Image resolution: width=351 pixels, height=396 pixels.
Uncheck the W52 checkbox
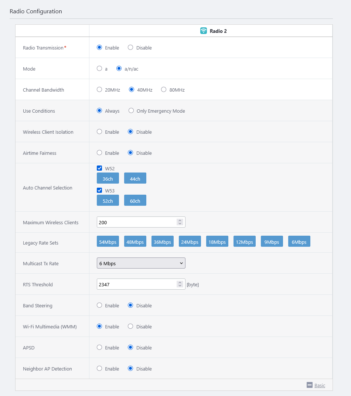point(99,168)
